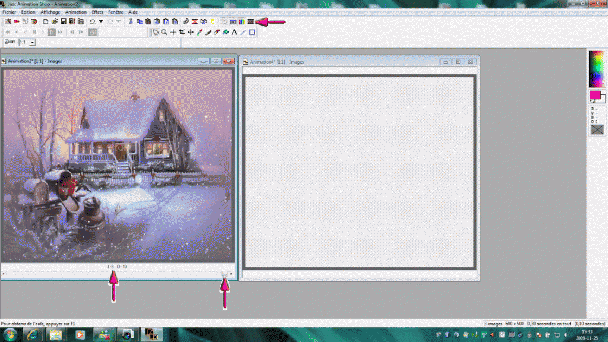Select the Registration Mark crosshair tool
This screenshot has height=342, width=608.
[173, 33]
